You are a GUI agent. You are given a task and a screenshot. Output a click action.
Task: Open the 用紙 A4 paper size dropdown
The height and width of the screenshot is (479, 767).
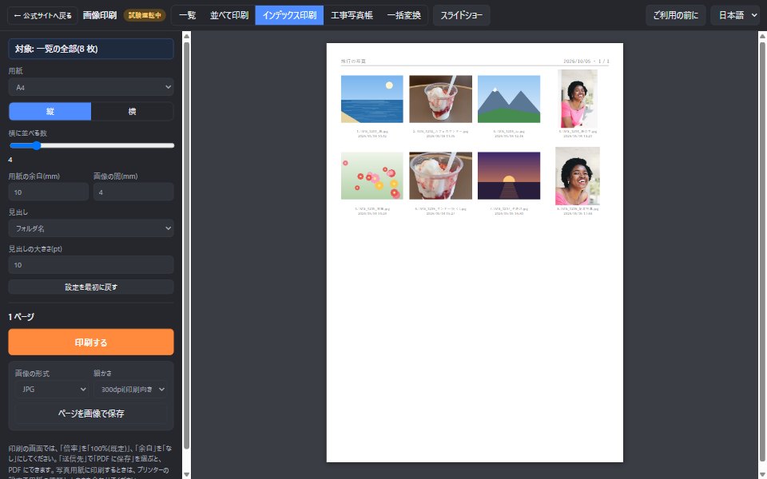tap(91, 88)
